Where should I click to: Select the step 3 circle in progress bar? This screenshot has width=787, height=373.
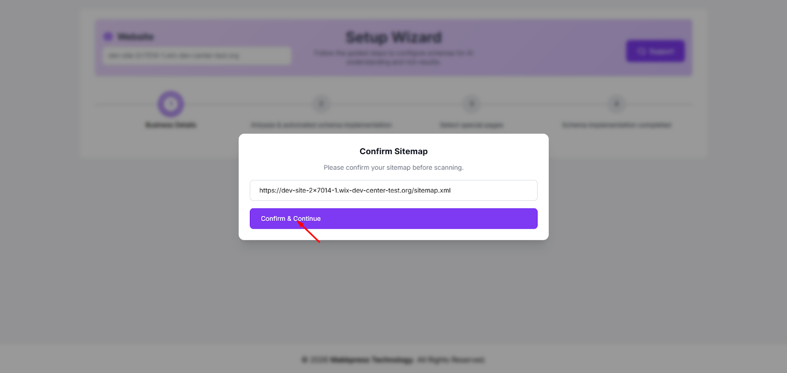tap(472, 104)
